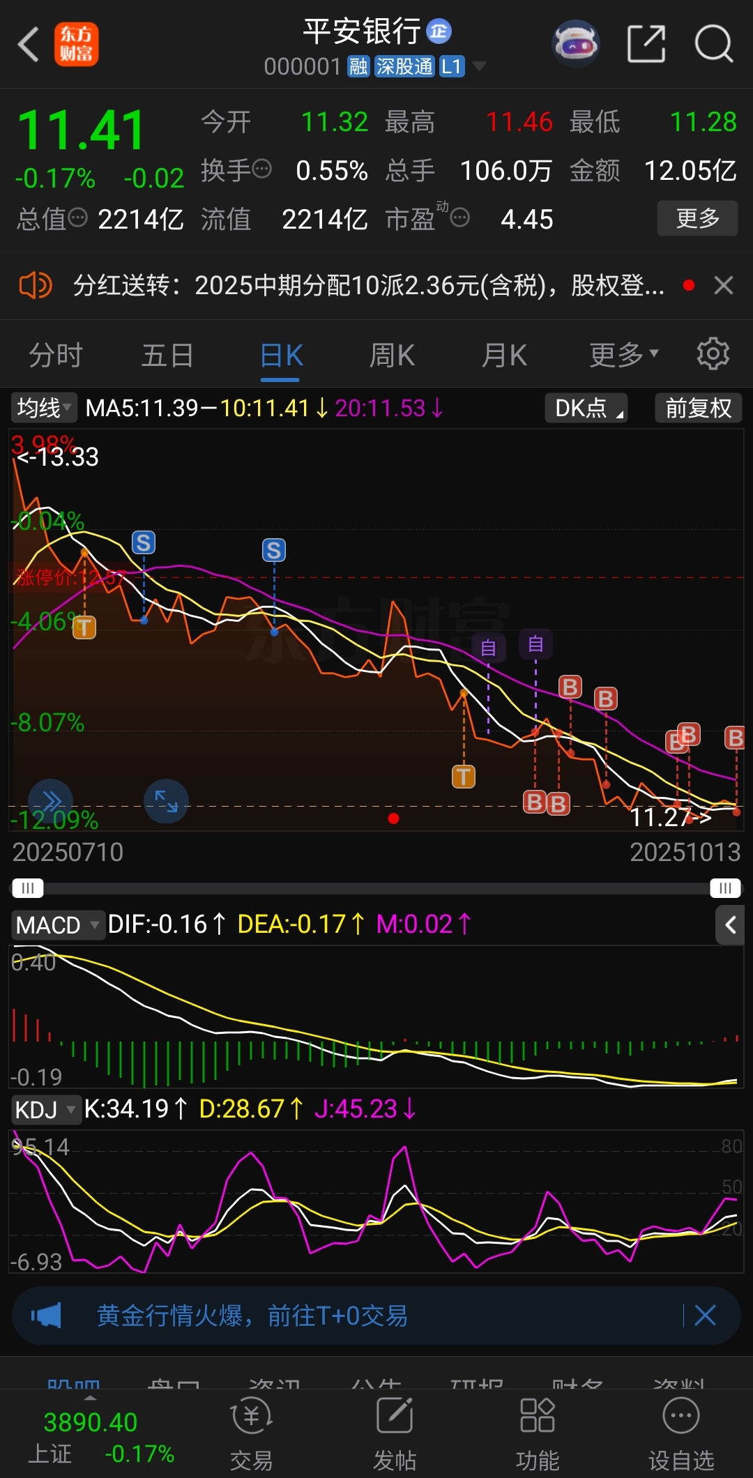Close the gold trading banner
753x1478 pixels.
[706, 1316]
